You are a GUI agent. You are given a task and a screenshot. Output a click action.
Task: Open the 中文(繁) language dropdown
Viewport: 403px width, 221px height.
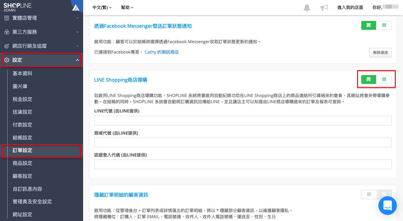pyautogui.click(x=102, y=8)
